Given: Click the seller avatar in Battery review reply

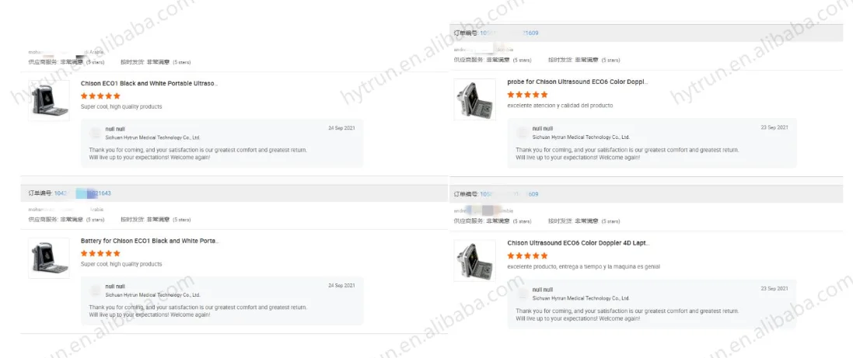Looking at the screenshot, I should pos(95,290).
